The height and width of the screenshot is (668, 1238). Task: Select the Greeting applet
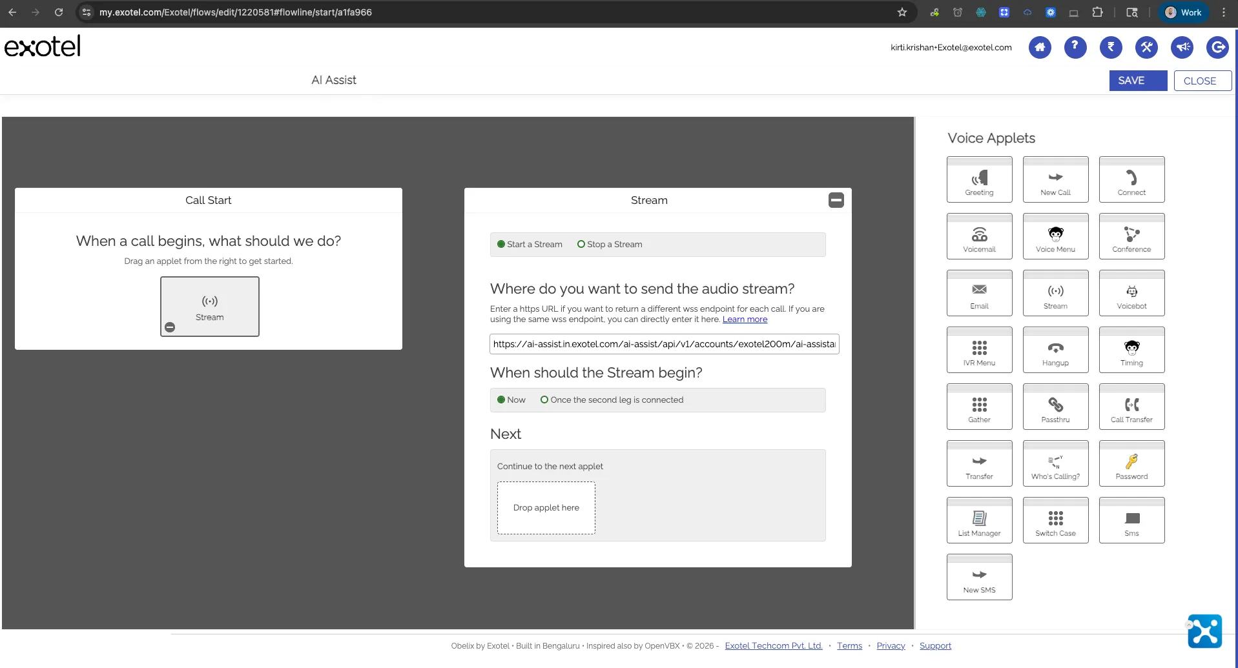pyautogui.click(x=979, y=179)
